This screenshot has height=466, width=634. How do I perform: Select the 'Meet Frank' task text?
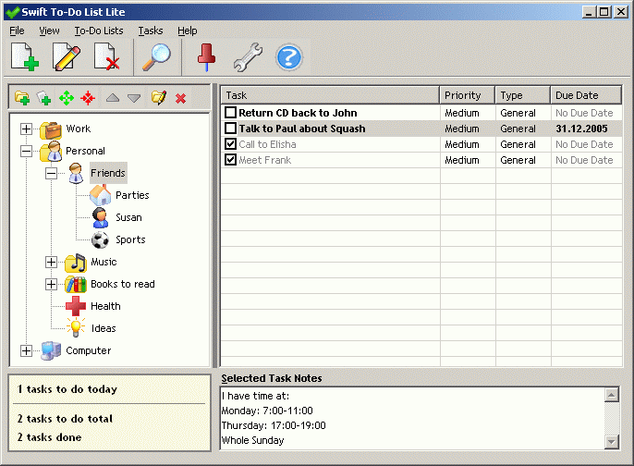(265, 160)
